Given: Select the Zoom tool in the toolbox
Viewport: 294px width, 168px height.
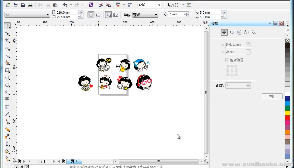Looking at the screenshot, I should [x=7, y=48].
